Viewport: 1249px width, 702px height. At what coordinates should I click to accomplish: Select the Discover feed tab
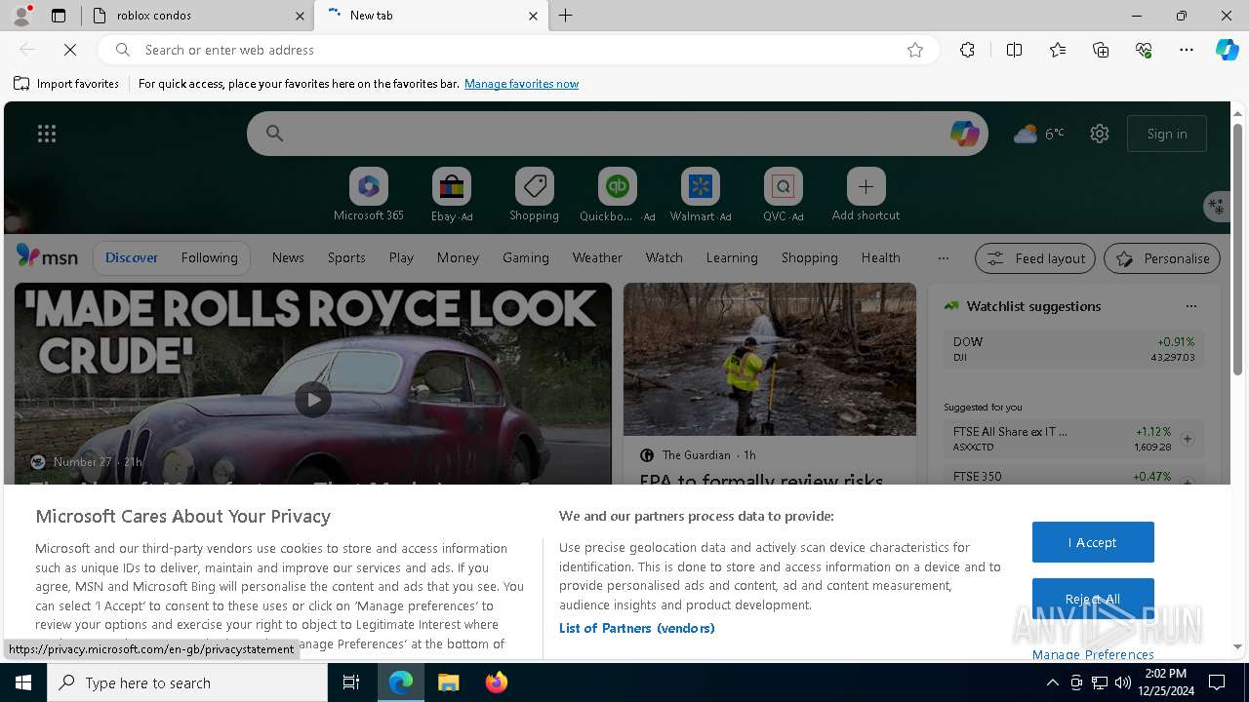132,257
